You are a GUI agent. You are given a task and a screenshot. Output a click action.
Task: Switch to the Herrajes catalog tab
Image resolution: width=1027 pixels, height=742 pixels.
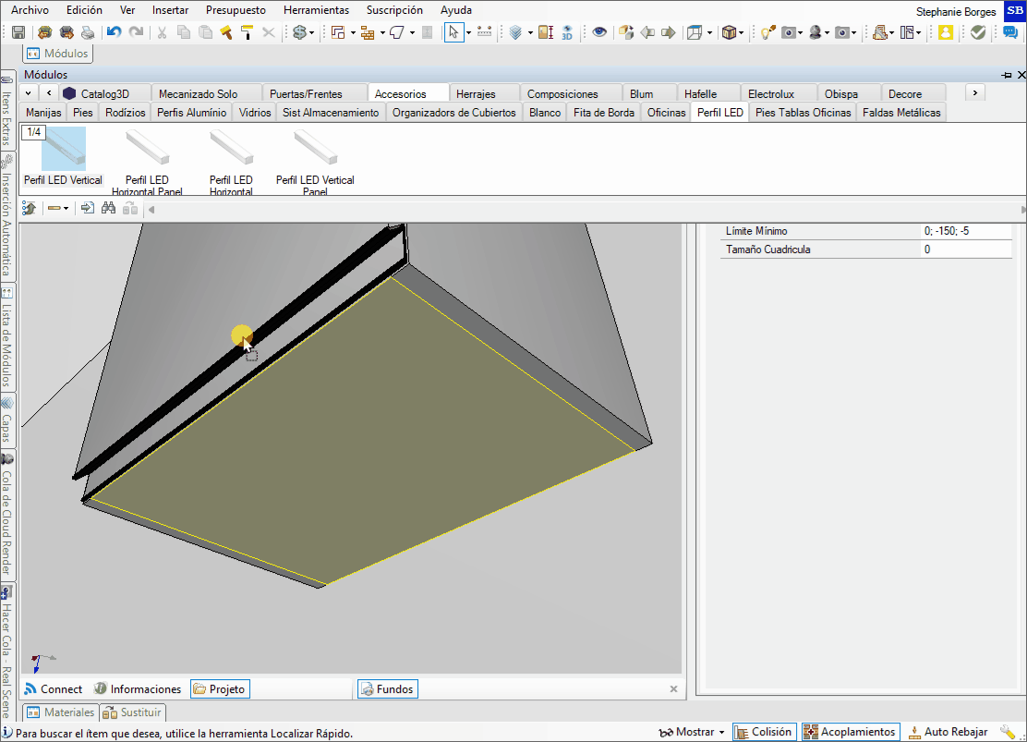coord(476,93)
